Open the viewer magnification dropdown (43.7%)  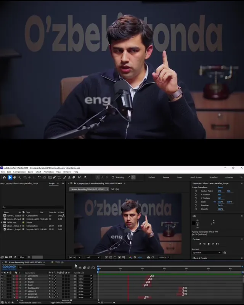point(74,257)
